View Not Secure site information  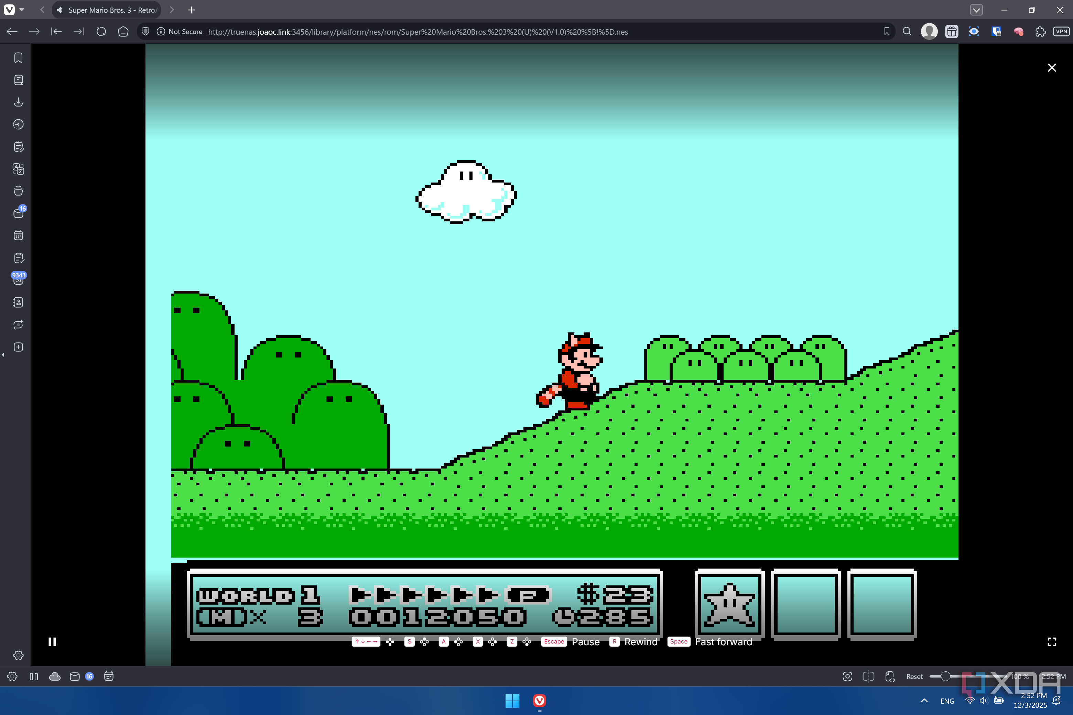180,32
